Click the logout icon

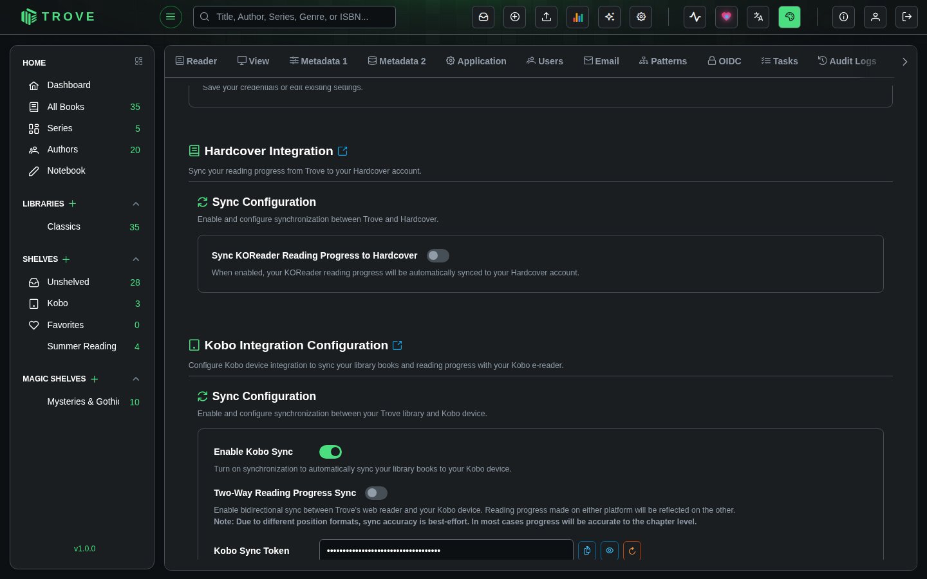[x=906, y=17]
